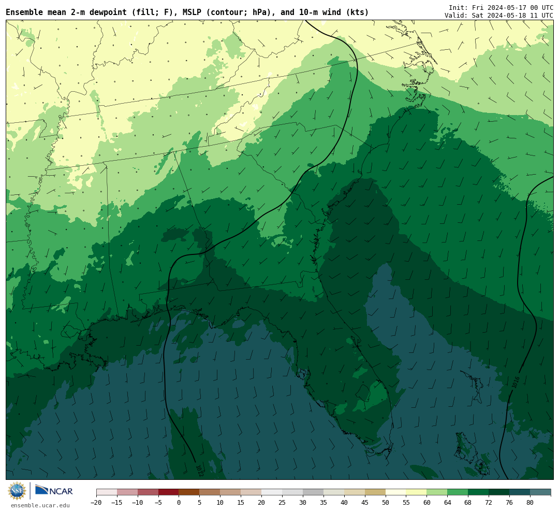Click the NSF circular logo
The height and width of the screenshot is (512, 559).
pos(17,491)
